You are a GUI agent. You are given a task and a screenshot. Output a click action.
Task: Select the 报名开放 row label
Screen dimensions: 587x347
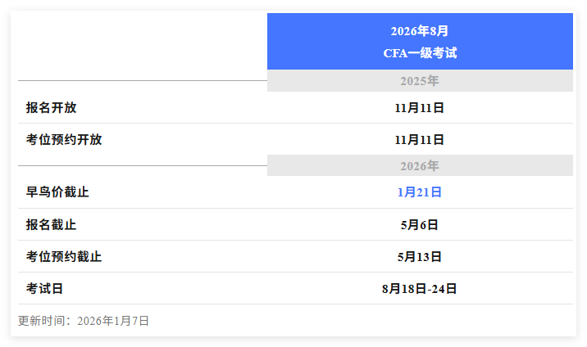point(51,107)
